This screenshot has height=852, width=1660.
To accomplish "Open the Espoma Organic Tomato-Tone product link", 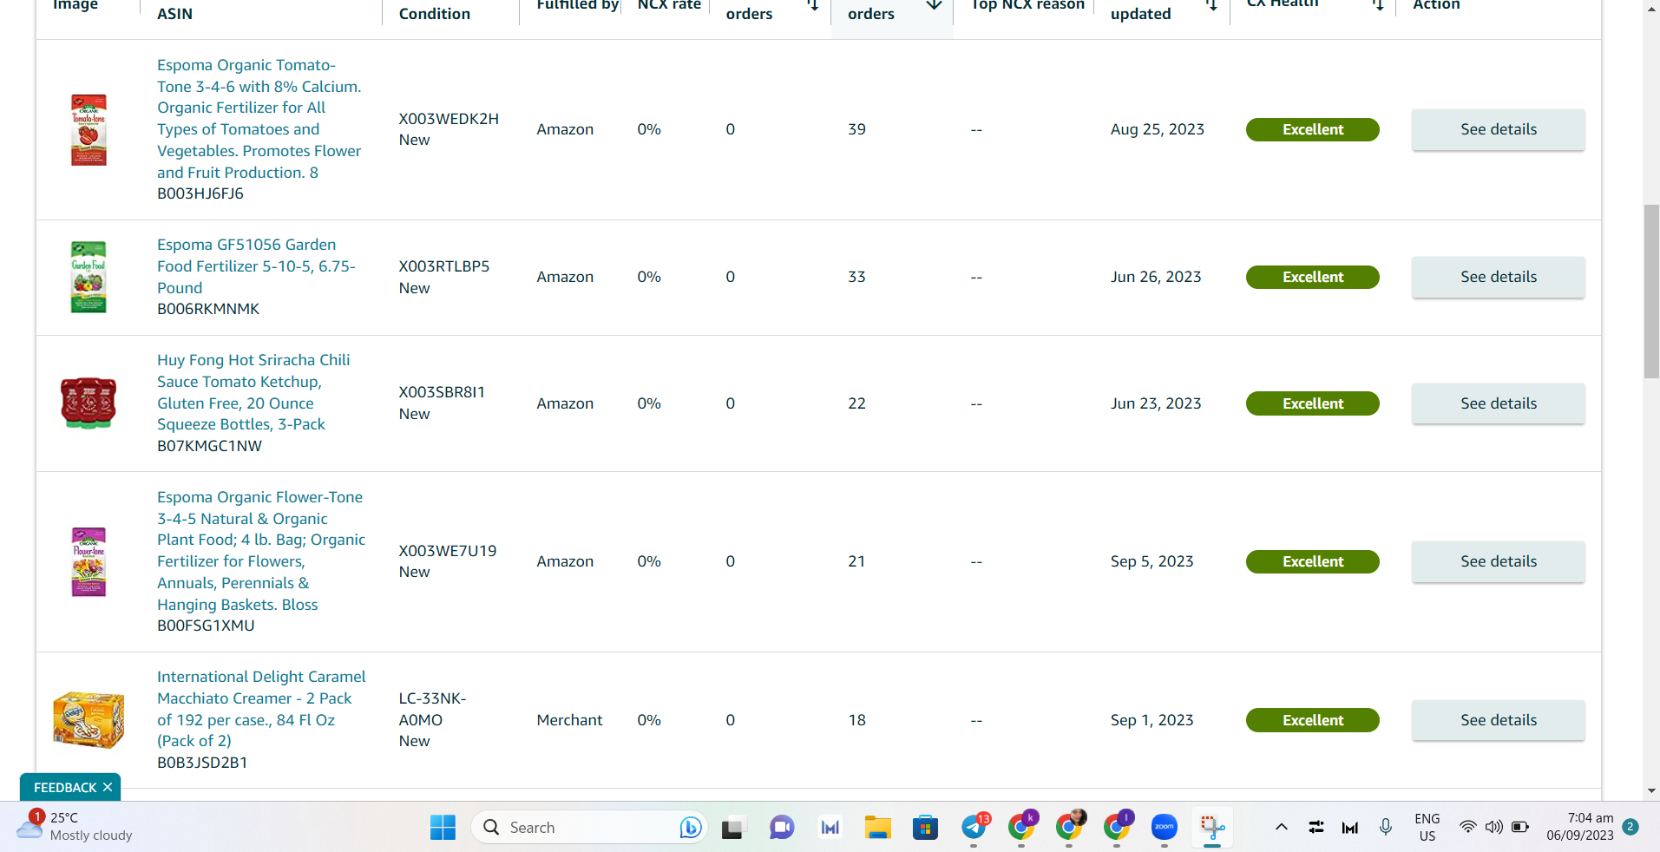I will [x=259, y=118].
